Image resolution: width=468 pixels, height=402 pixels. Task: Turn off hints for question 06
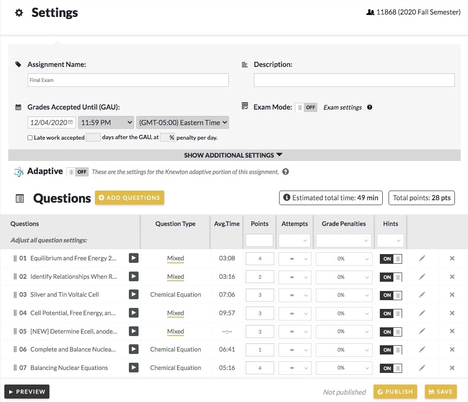click(x=390, y=350)
